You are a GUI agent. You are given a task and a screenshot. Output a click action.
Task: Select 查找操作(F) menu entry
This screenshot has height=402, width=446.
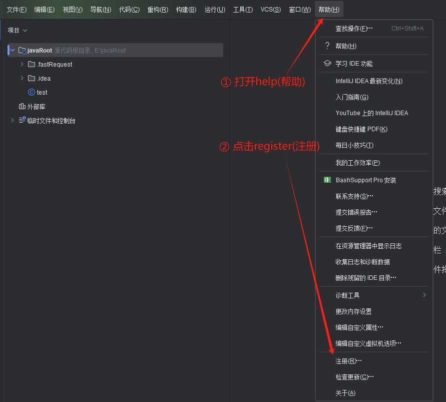point(374,29)
